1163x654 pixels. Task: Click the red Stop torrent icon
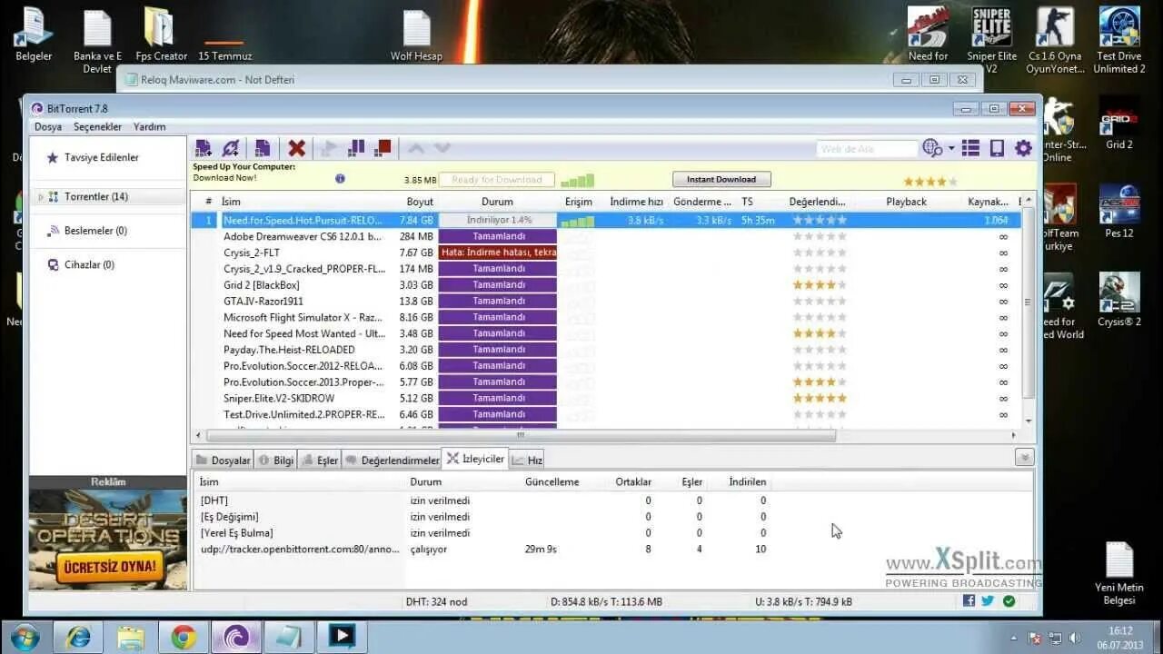pyautogui.click(x=383, y=148)
